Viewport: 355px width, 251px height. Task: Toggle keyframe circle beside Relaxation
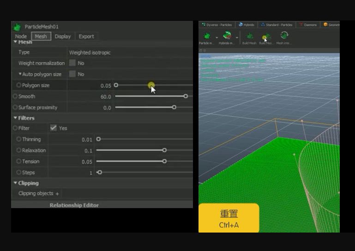tap(19, 150)
